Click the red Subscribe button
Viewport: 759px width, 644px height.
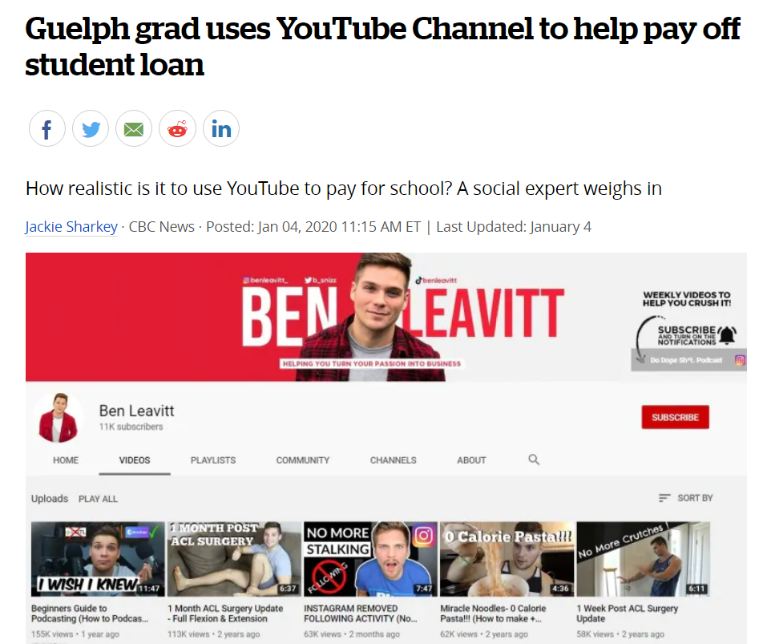676,417
